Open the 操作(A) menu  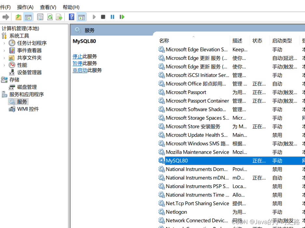tap(25, 7)
